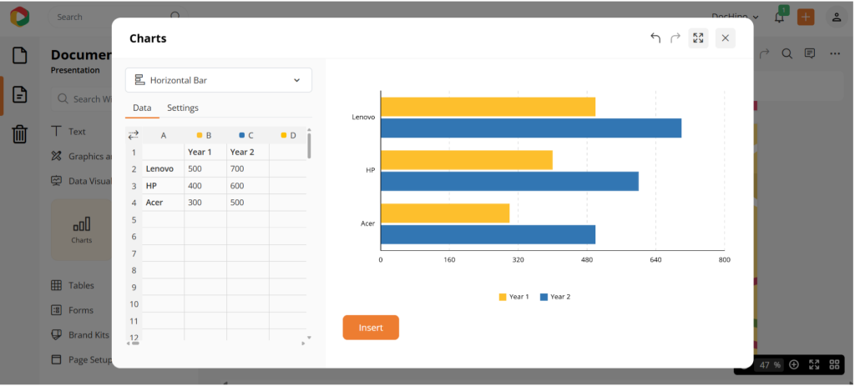The height and width of the screenshot is (386, 855).
Task: Switch to the Settings tab
Action: click(x=183, y=108)
